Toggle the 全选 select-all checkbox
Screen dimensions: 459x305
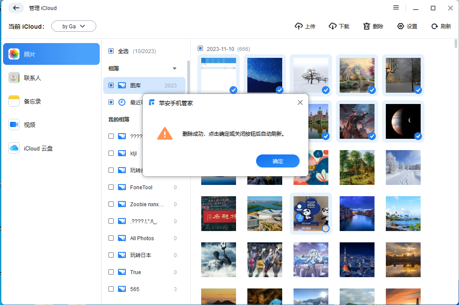111,51
